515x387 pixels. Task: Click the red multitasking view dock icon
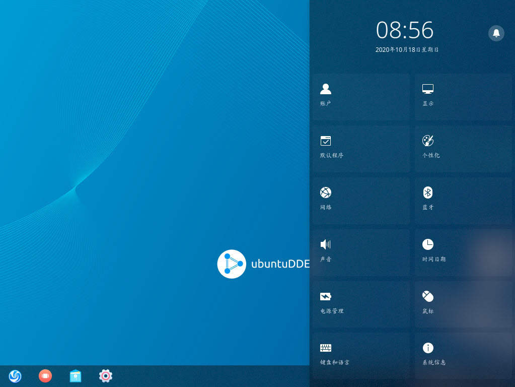coord(45,376)
